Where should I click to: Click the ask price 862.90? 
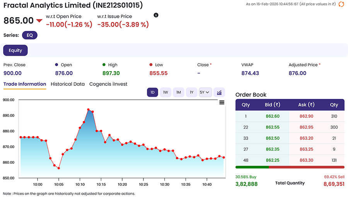point(306,116)
